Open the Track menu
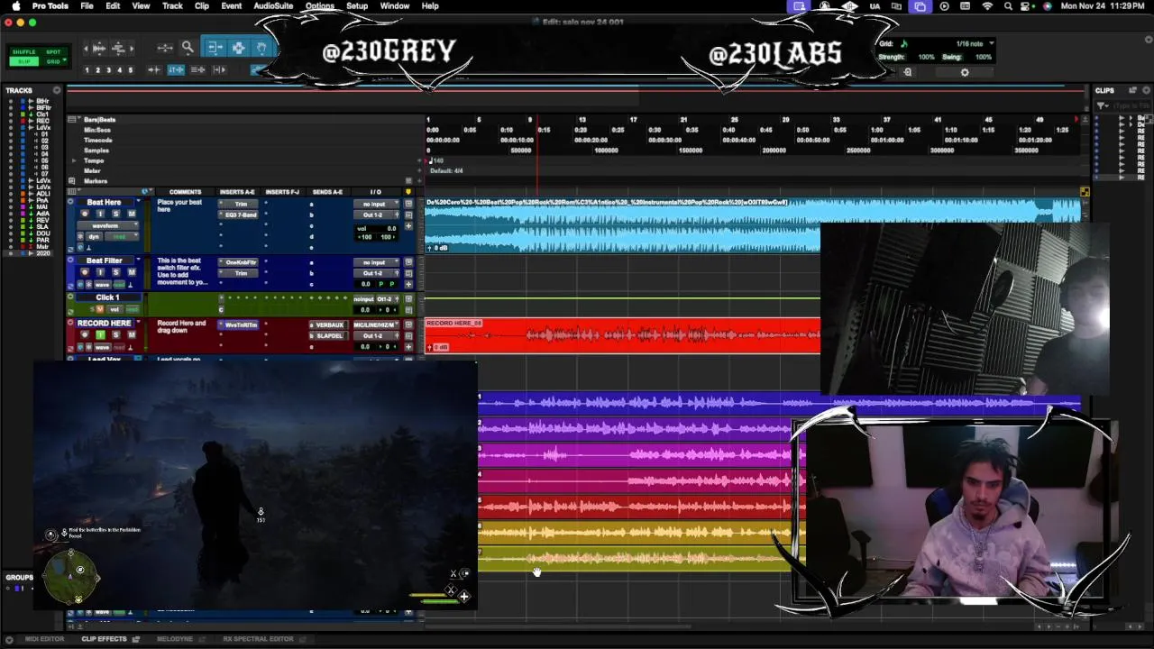Viewport: 1154px width, 649px height. [172, 6]
